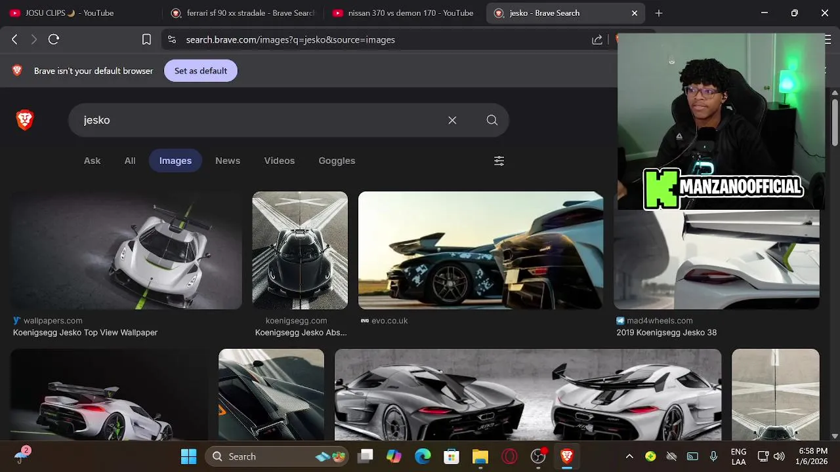The width and height of the screenshot is (840, 472).
Task: Clear the jesko search query
Action: (x=452, y=120)
